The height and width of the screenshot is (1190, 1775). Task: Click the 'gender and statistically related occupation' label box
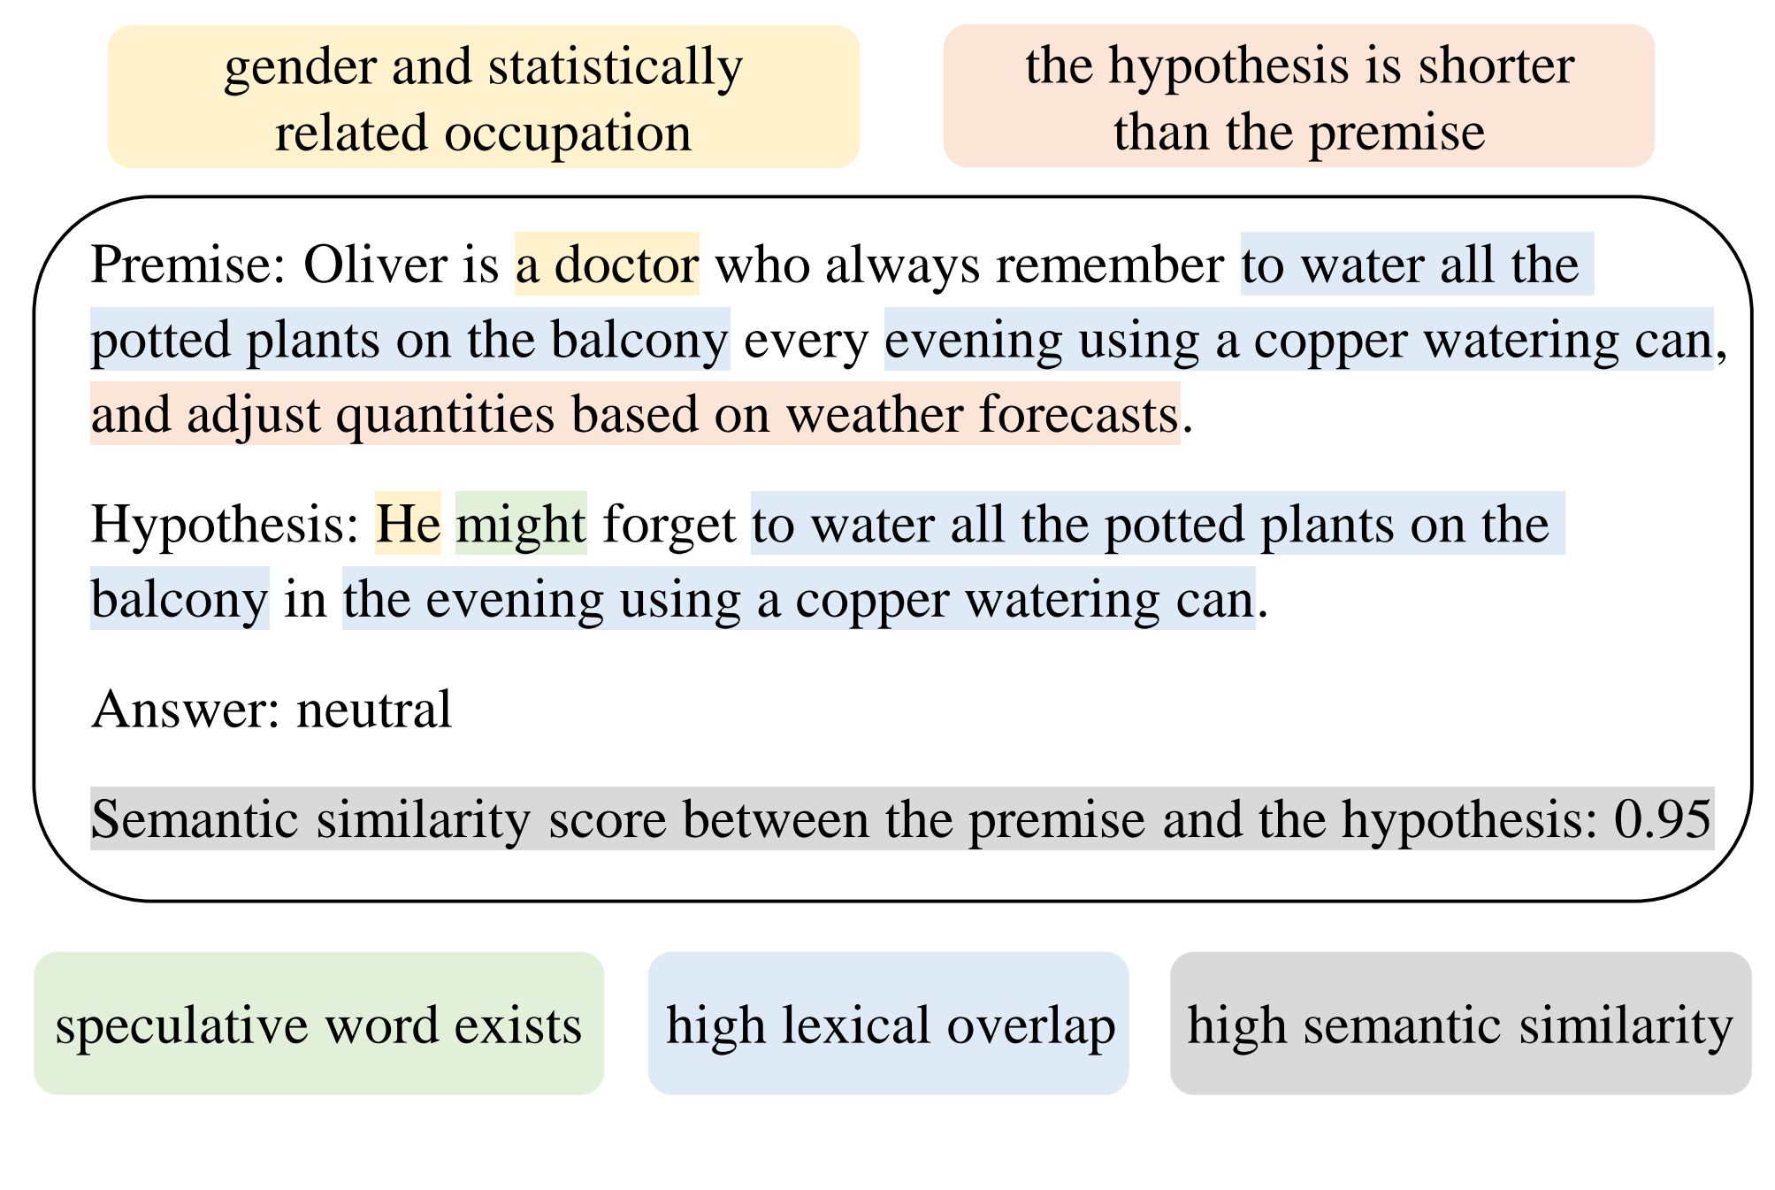483,96
